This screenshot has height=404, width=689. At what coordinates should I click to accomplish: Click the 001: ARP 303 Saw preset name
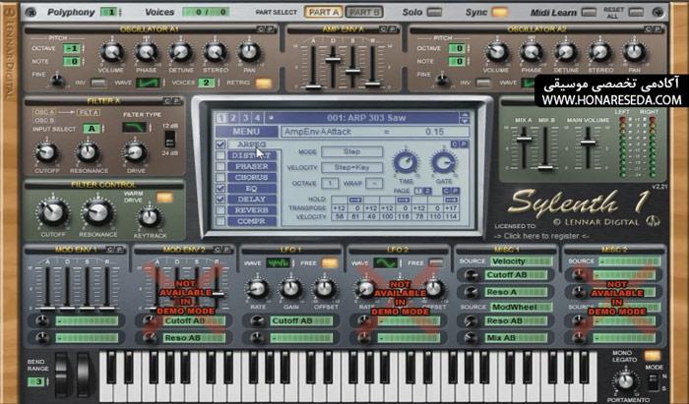366,118
